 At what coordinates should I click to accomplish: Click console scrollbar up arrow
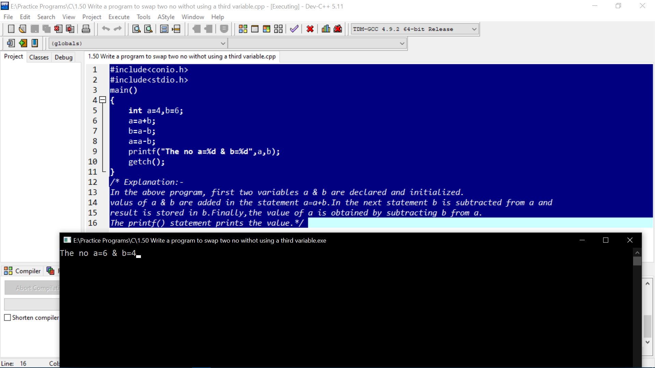click(x=637, y=252)
